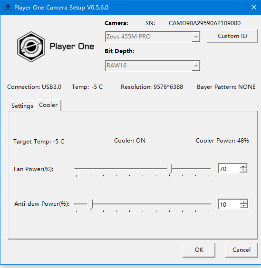Image resolution: width=261 pixels, height=268 pixels.
Task: Close the Camera Setup dialog window
Action: point(254,7)
